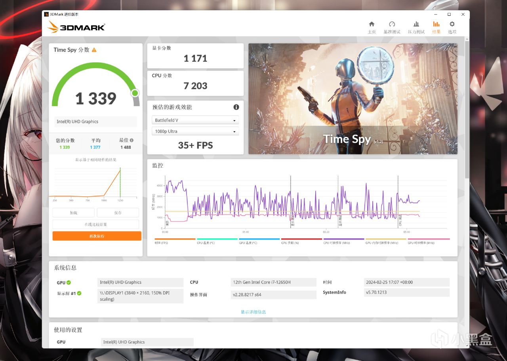Switch to the 压力测试 stress test tab
507x361 pixels.
pos(416,27)
